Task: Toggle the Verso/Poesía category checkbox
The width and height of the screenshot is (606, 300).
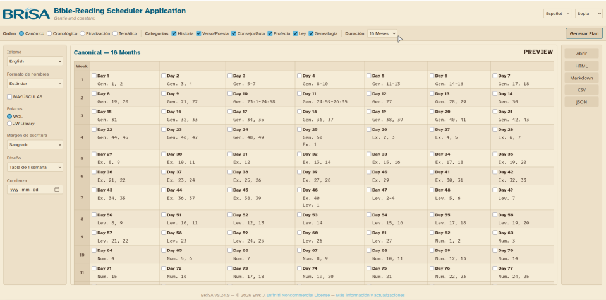Action: 198,33
